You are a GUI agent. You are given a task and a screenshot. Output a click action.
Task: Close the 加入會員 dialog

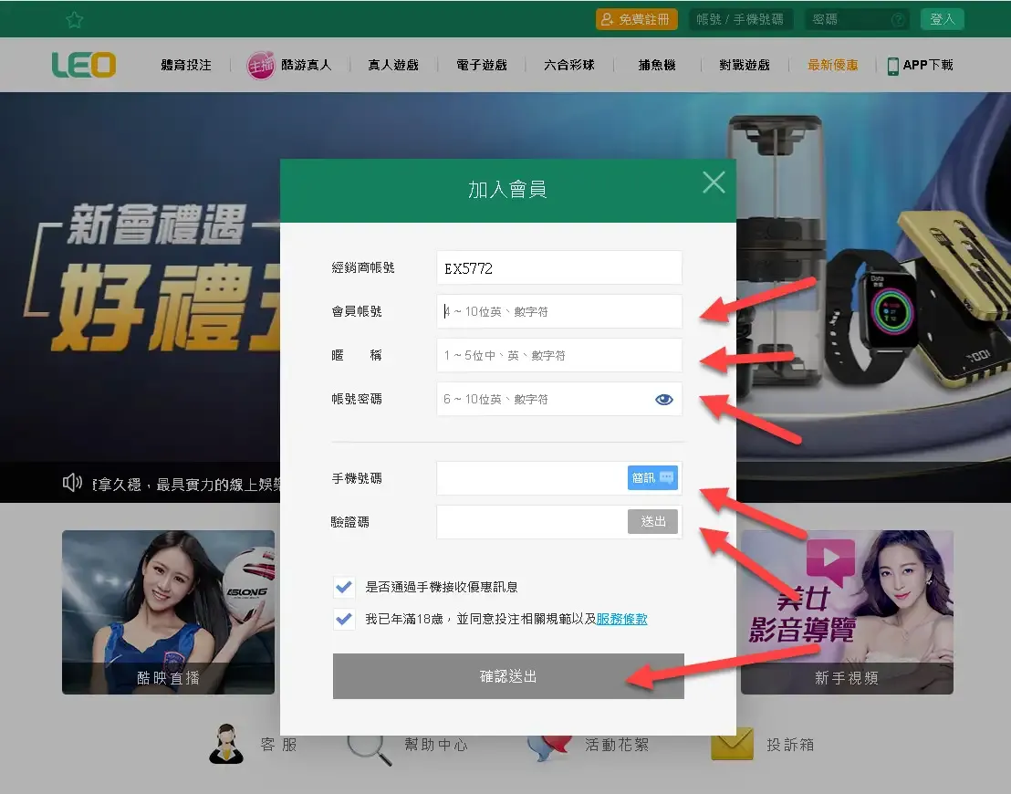pyautogui.click(x=714, y=183)
